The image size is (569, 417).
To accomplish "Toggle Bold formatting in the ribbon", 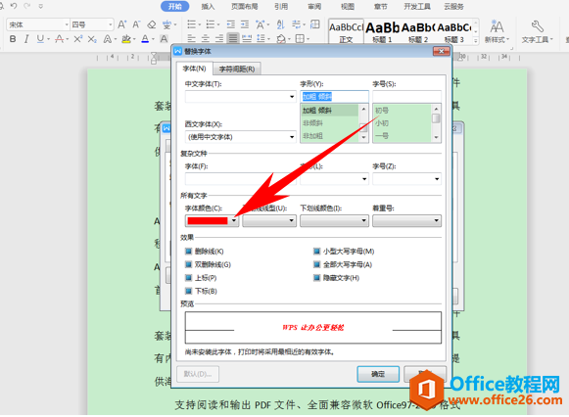I will (13, 39).
